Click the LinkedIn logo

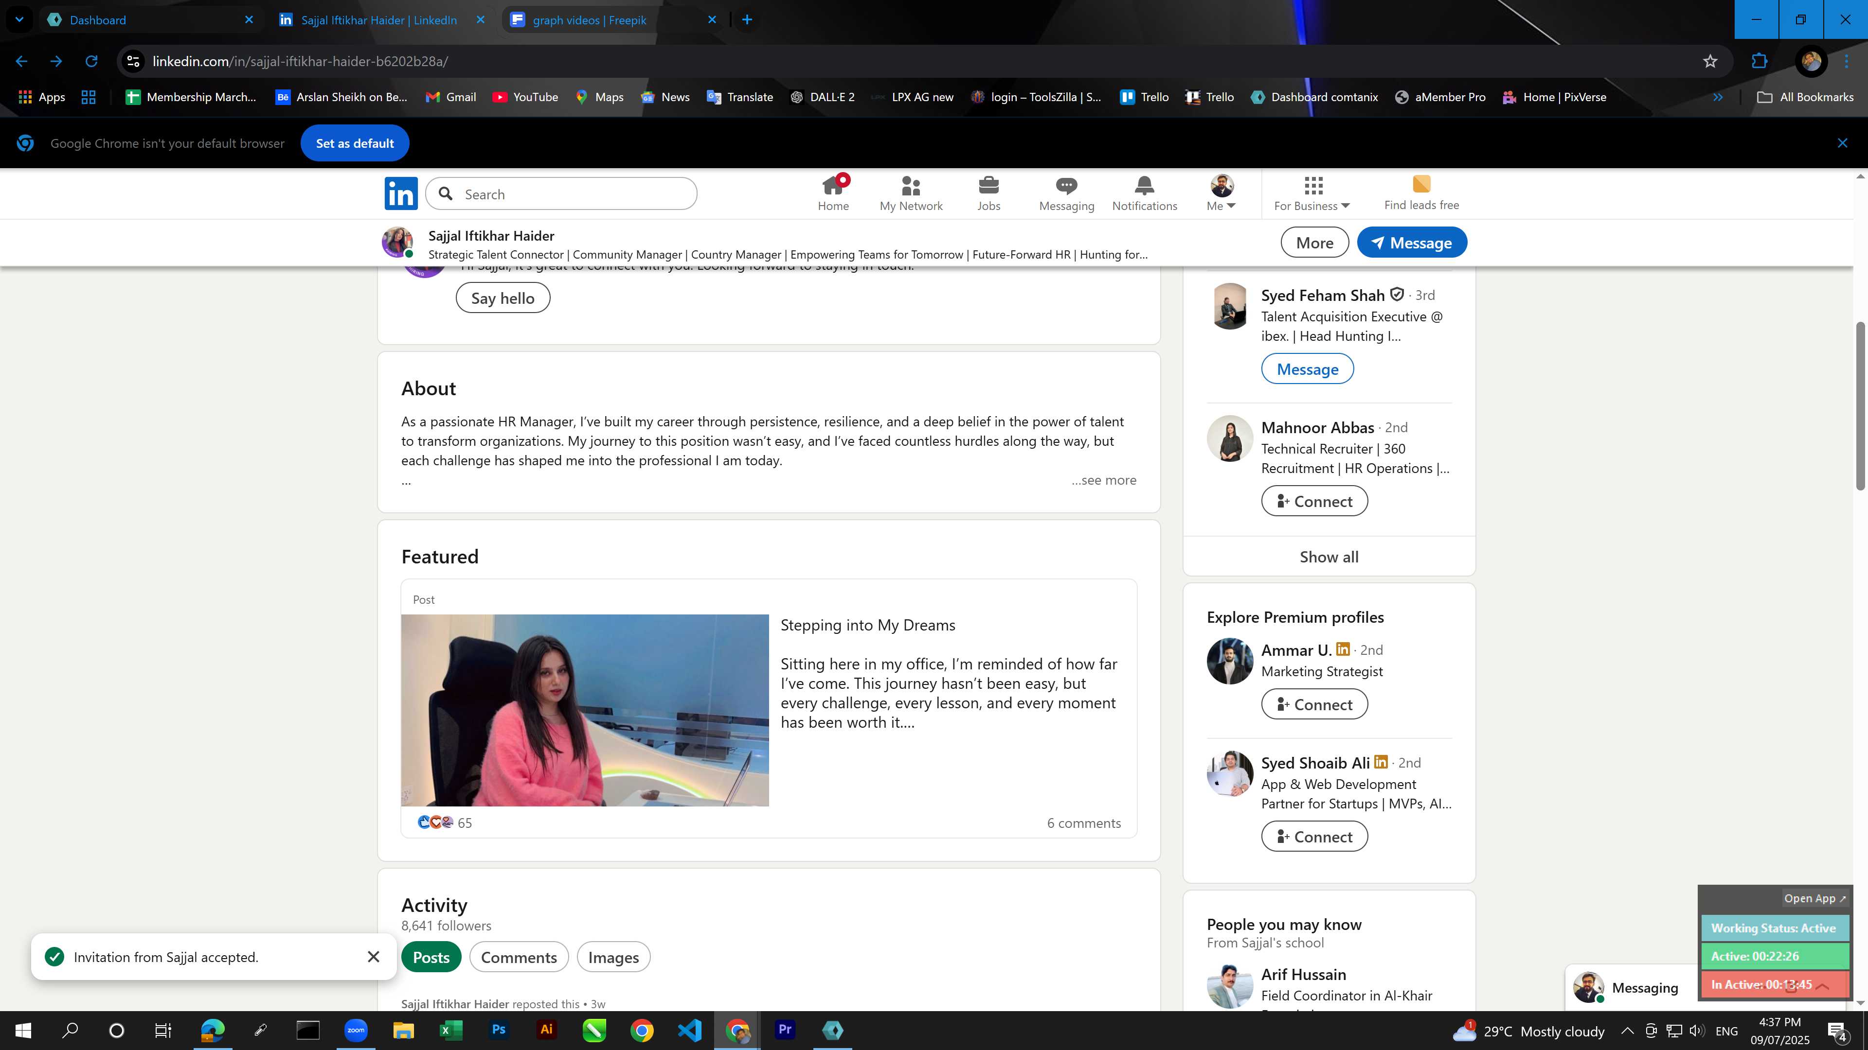point(401,193)
